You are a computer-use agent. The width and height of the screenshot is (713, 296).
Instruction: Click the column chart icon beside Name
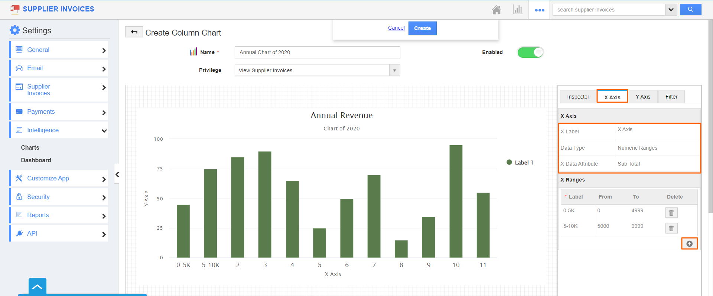(x=193, y=52)
